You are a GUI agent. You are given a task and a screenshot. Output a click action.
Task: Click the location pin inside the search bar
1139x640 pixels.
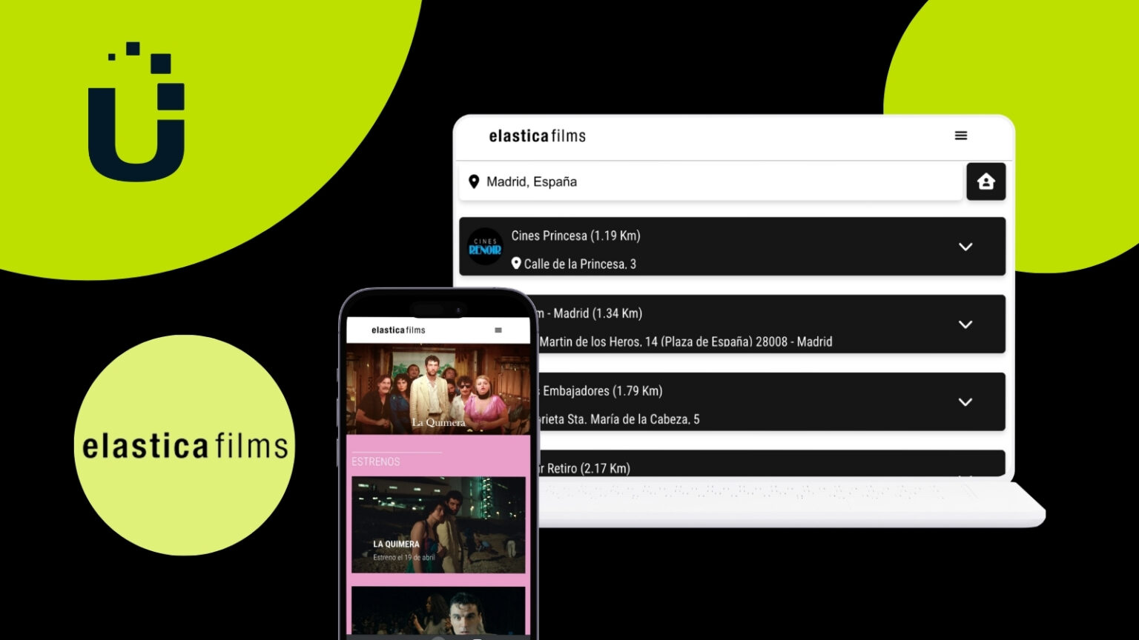475,181
